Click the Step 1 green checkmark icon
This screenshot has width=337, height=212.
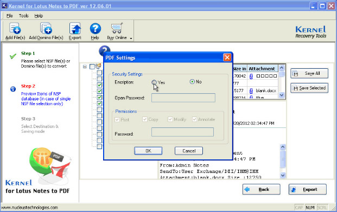(x=13, y=56)
